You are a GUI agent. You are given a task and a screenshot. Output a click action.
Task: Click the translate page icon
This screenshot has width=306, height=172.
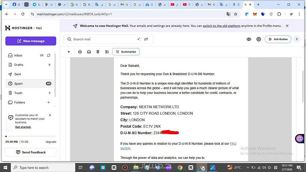coord(228,14)
